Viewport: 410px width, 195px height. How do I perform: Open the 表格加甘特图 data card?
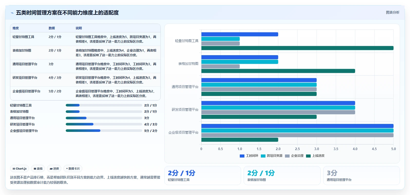(x=282, y=175)
